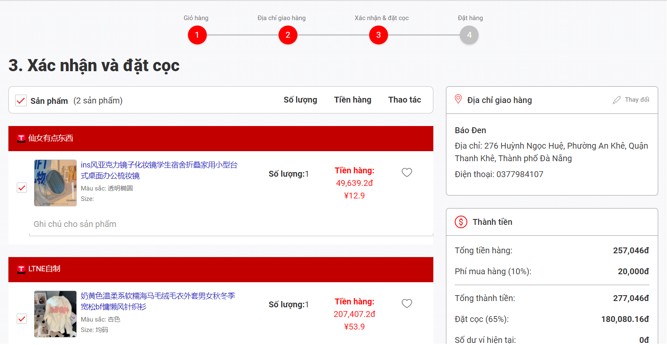Click the location pin icon in address panel
The image size is (667, 345).
pos(459,99)
